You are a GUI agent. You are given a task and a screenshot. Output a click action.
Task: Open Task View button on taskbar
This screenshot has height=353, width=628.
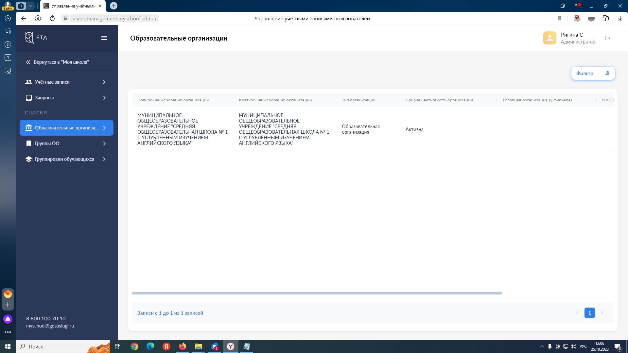pos(118,346)
